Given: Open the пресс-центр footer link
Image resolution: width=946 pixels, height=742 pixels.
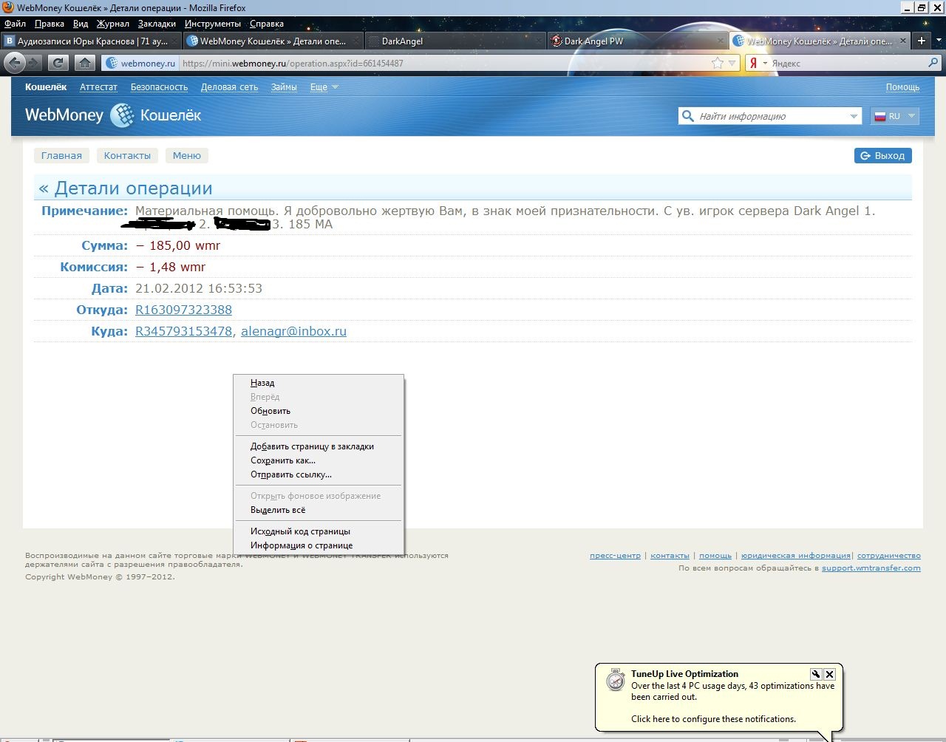Looking at the screenshot, I should (615, 556).
